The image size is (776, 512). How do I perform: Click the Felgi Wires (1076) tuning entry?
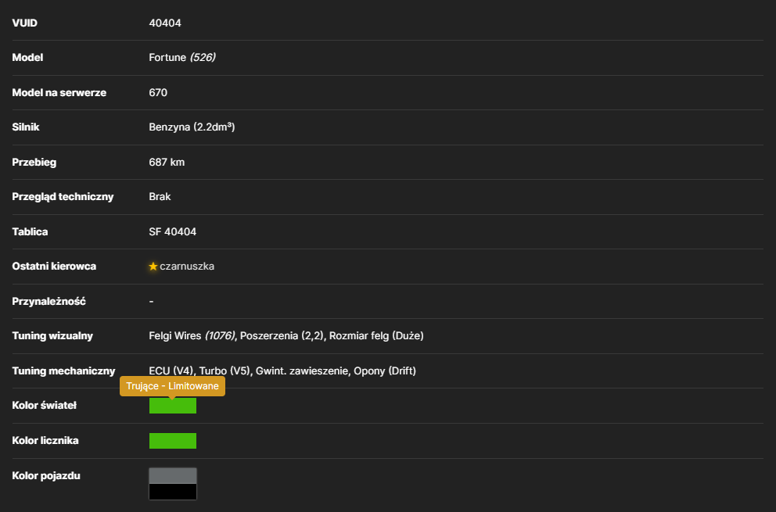point(192,336)
